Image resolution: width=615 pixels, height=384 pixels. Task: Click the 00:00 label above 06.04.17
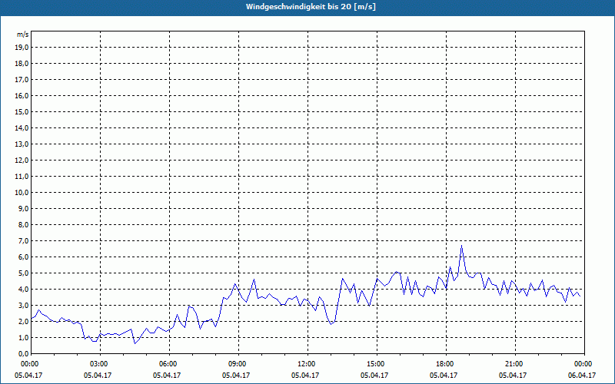tap(584, 364)
